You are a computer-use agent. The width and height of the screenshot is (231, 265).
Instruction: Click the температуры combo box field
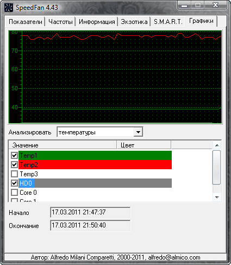click(100, 132)
